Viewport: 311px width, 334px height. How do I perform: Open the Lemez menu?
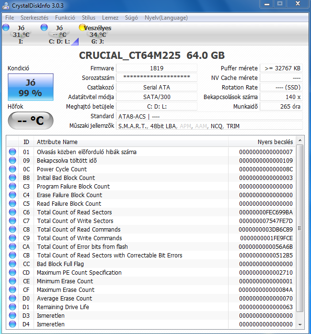click(110, 18)
